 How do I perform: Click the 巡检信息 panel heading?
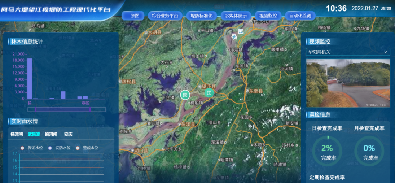coord(319,115)
